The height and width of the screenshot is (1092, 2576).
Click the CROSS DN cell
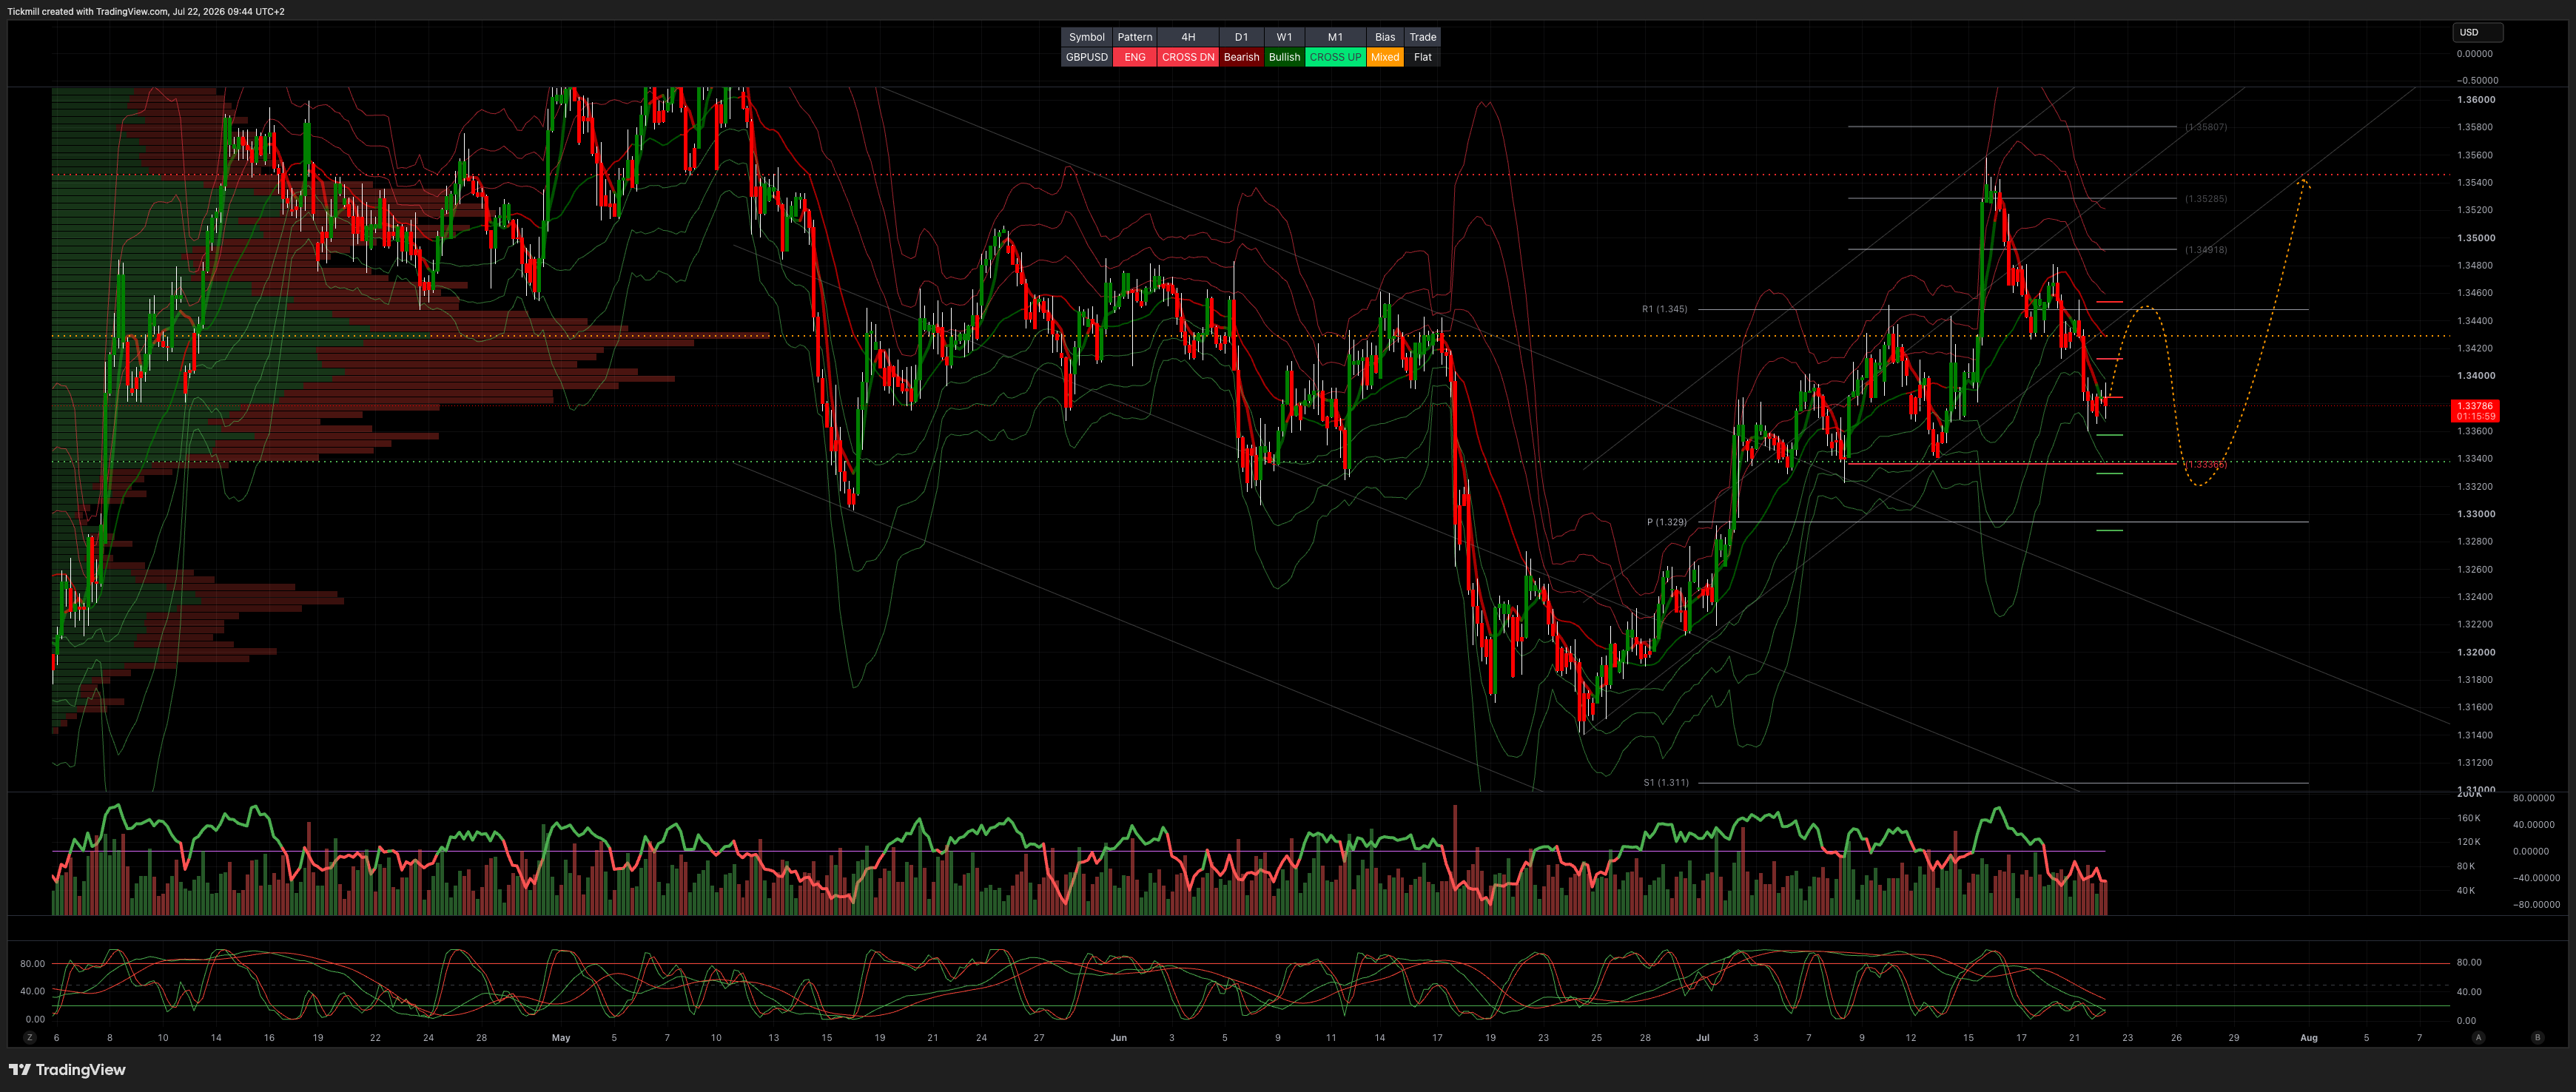pos(1188,57)
